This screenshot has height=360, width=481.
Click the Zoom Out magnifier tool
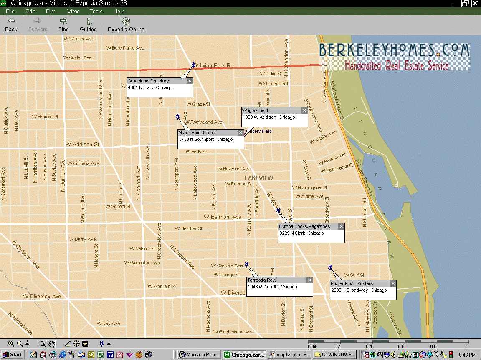pos(20,344)
